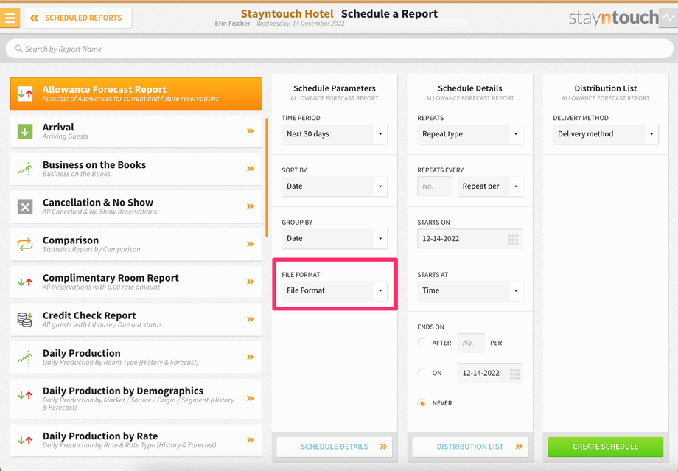Open the hamburger main menu
This screenshot has width=678, height=471.
pyautogui.click(x=10, y=18)
